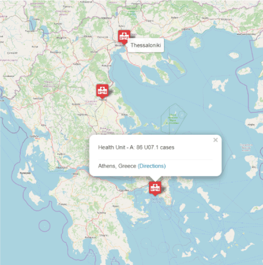Click the Thessaloniki tooltip label
This screenshot has height=265, width=263.
pyautogui.click(x=146, y=45)
